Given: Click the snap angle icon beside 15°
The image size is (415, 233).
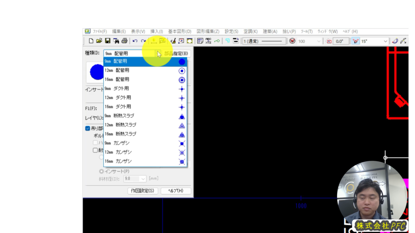Looking at the screenshot, I should [355, 41].
